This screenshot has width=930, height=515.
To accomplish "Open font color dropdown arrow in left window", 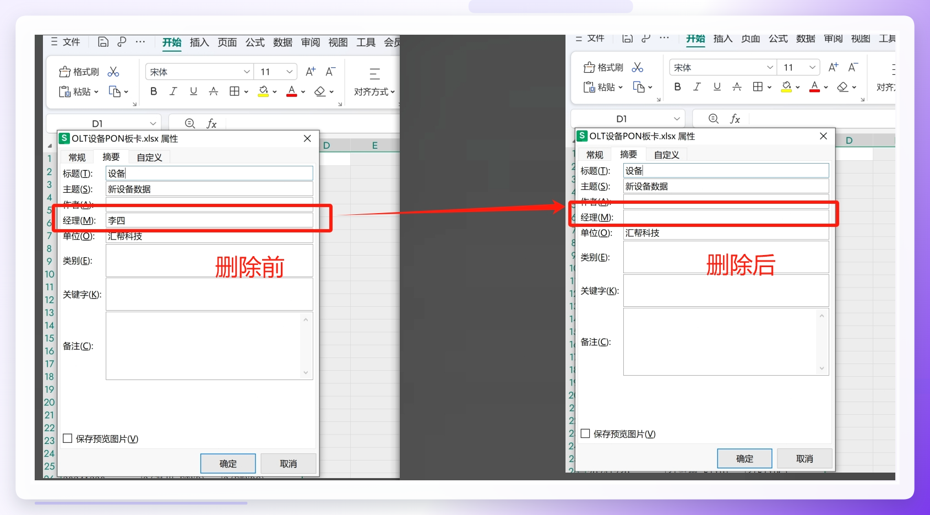I will [x=303, y=92].
